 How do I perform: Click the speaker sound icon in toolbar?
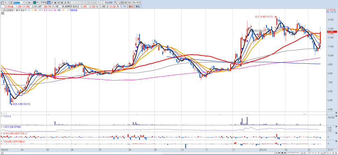pos(29,2)
